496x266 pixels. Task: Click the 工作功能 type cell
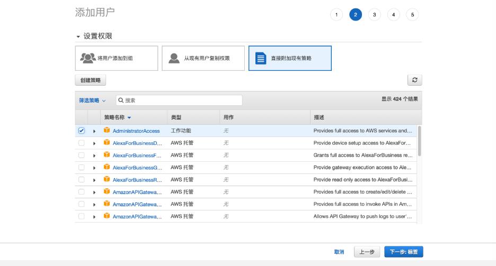[x=181, y=131]
